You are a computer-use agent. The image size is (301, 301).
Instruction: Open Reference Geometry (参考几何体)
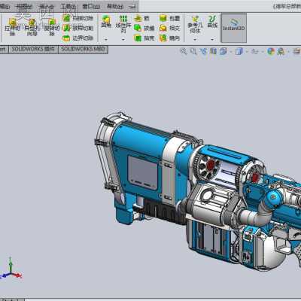point(195,24)
